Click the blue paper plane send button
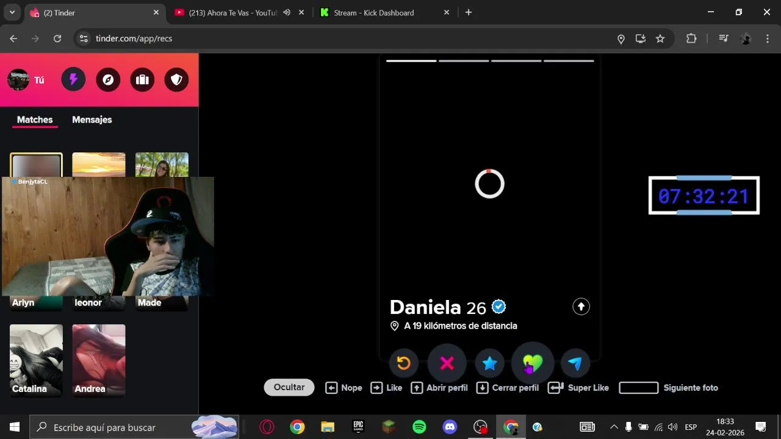781x439 pixels. point(575,363)
